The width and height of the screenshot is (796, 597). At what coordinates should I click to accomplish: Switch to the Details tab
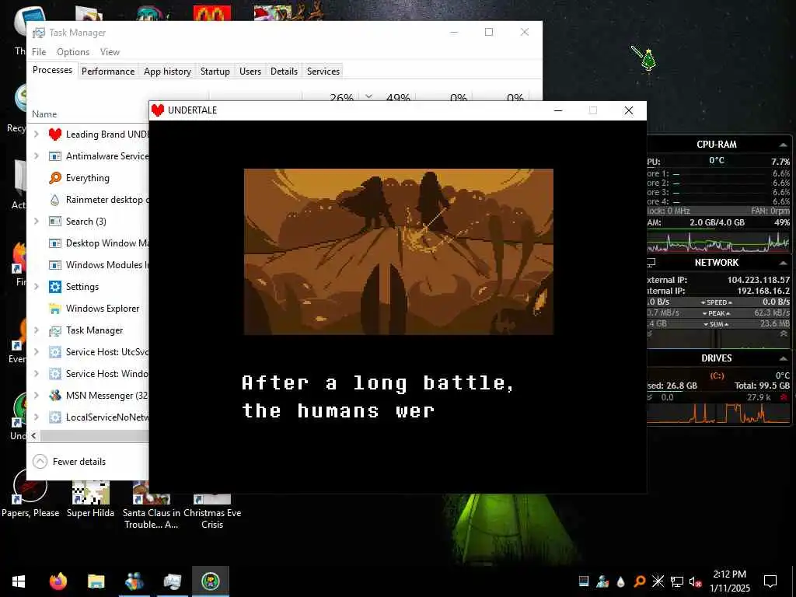coord(284,71)
